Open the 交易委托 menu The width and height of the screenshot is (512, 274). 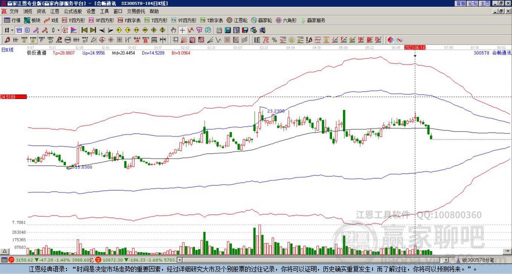(x=136, y=11)
